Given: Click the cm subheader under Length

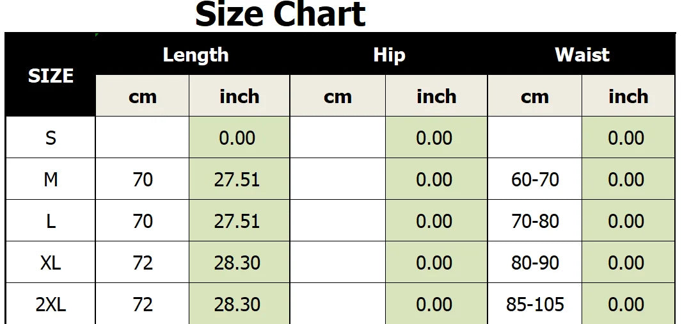Looking at the screenshot, I should click(142, 96).
